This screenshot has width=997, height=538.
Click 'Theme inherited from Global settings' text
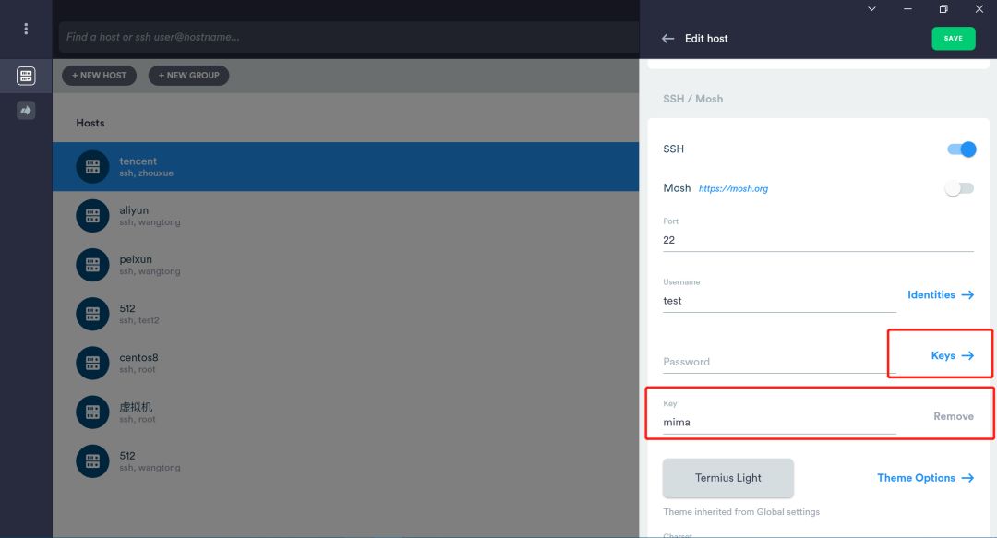pos(741,512)
